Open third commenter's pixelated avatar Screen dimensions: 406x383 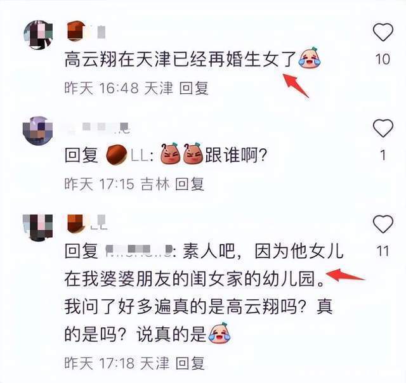tap(38, 228)
